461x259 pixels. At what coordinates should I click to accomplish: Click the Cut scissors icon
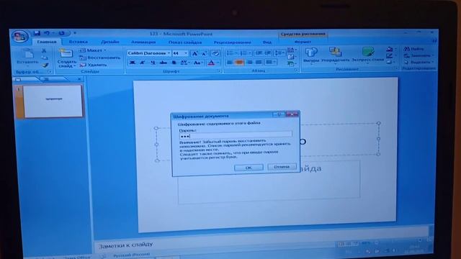[44, 51]
